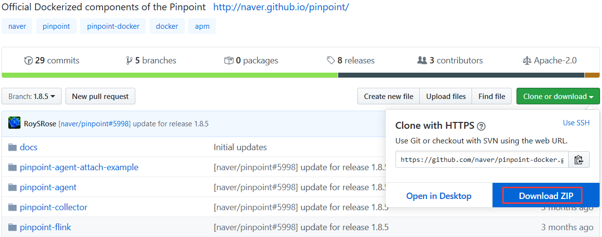The height and width of the screenshot is (237, 602).
Task: Copy clone URL with clipboard icon
Action: [579, 159]
